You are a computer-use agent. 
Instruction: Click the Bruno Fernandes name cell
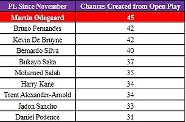38,28
